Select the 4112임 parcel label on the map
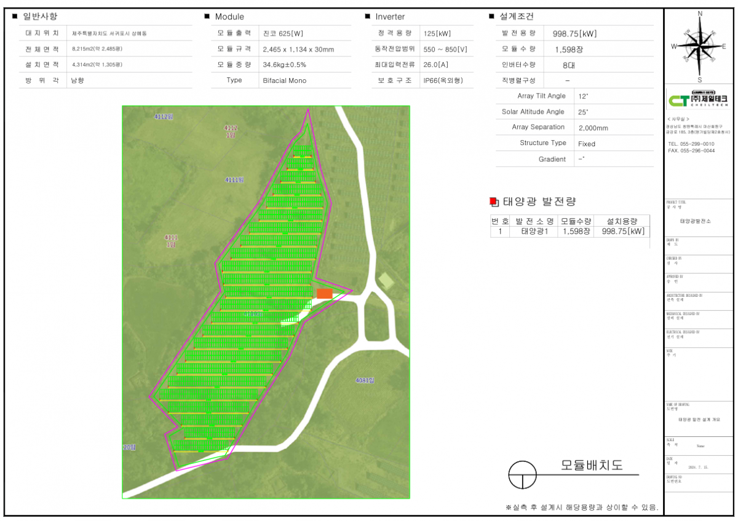Viewport: 738px width, 521px height. coord(164,116)
